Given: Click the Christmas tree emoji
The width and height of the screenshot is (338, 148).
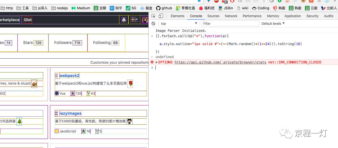Looking at the screenshot, I should [x=19, y=122].
